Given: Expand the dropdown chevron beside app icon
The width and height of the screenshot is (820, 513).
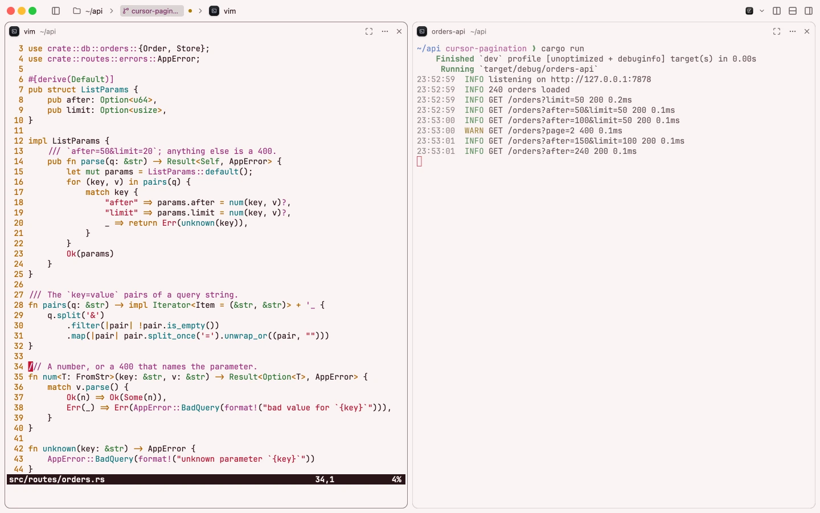Looking at the screenshot, I should pos(762,11).
